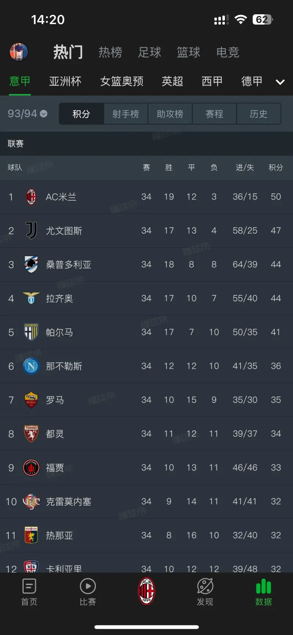Open the 帕尔马 Parma team row
293x635 pixels.
click(146, 332)
